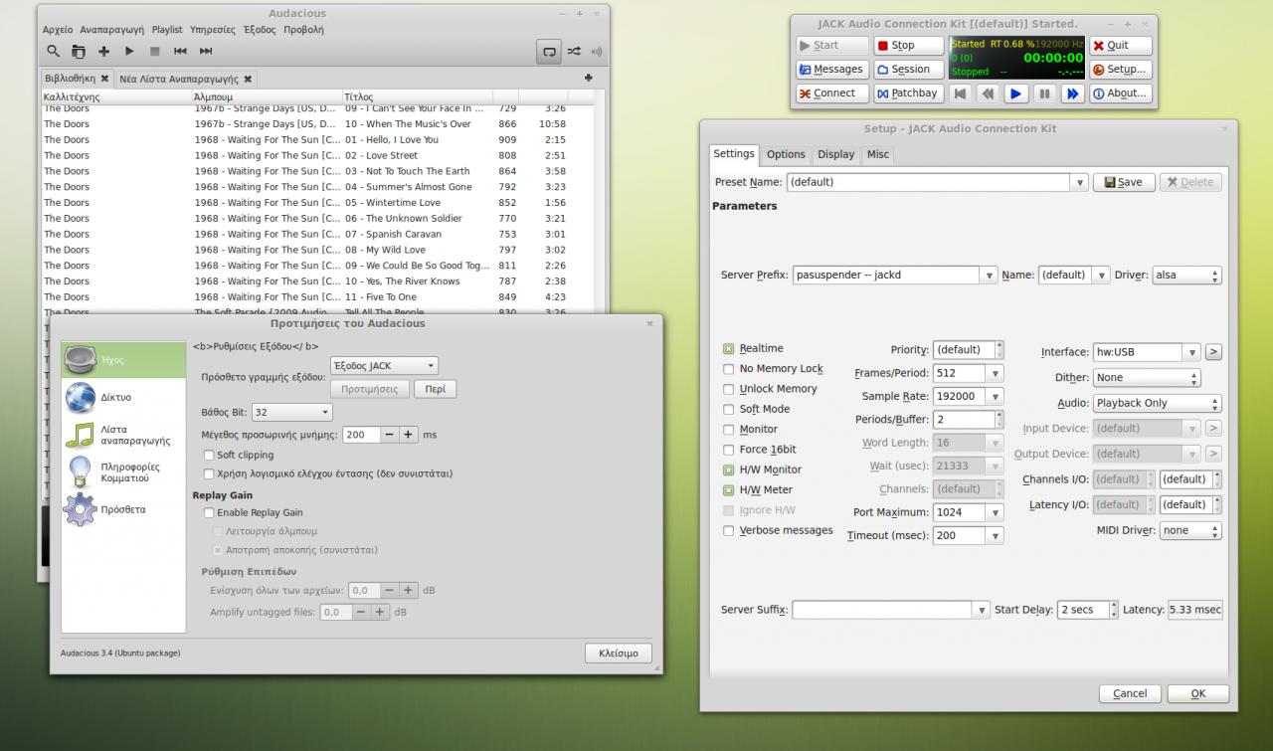Open the Driver alsa dropdown
Viewport: 1273px width, 751px height.
1186,276
